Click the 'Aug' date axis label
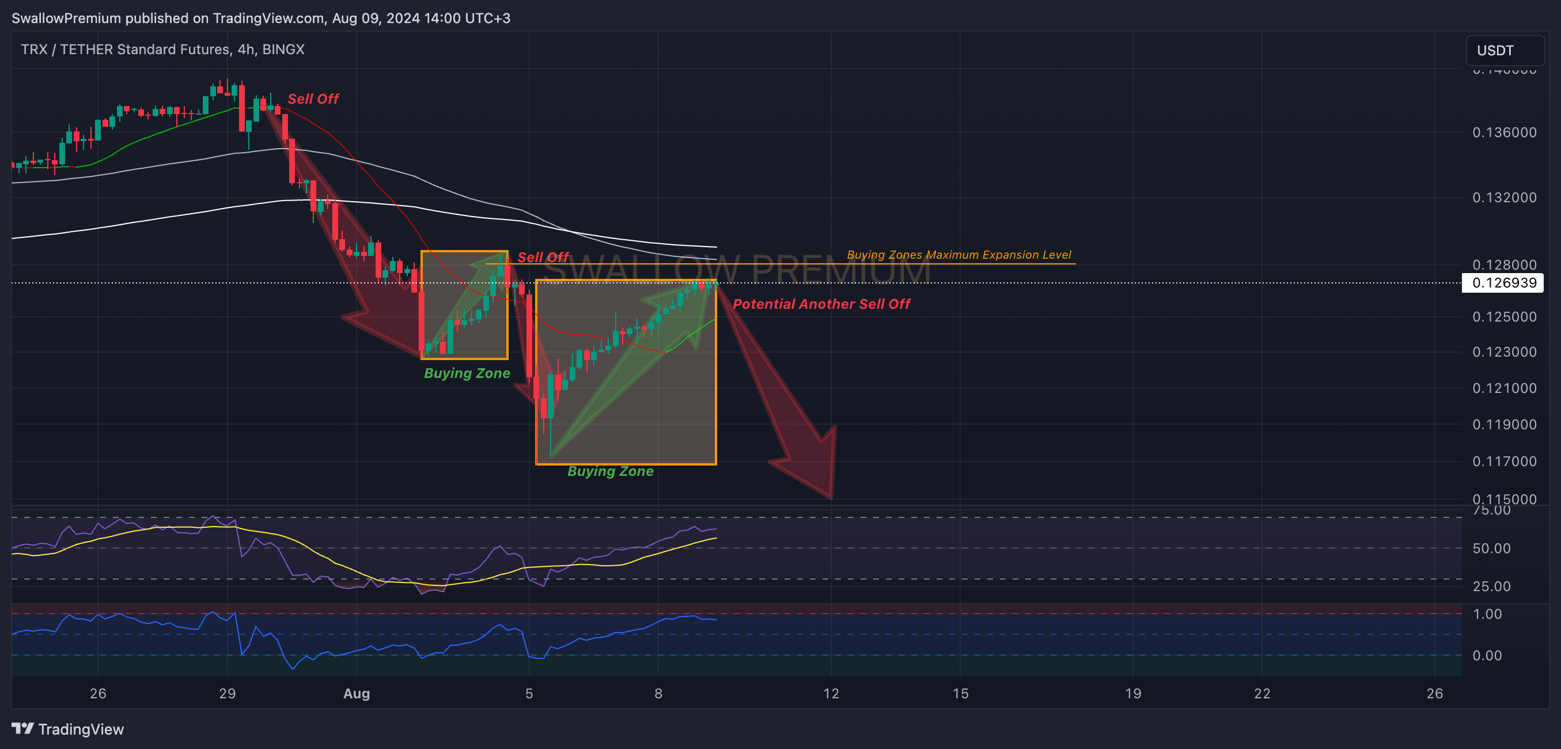Screen dimensions: 1561x749 coord(357,694)
